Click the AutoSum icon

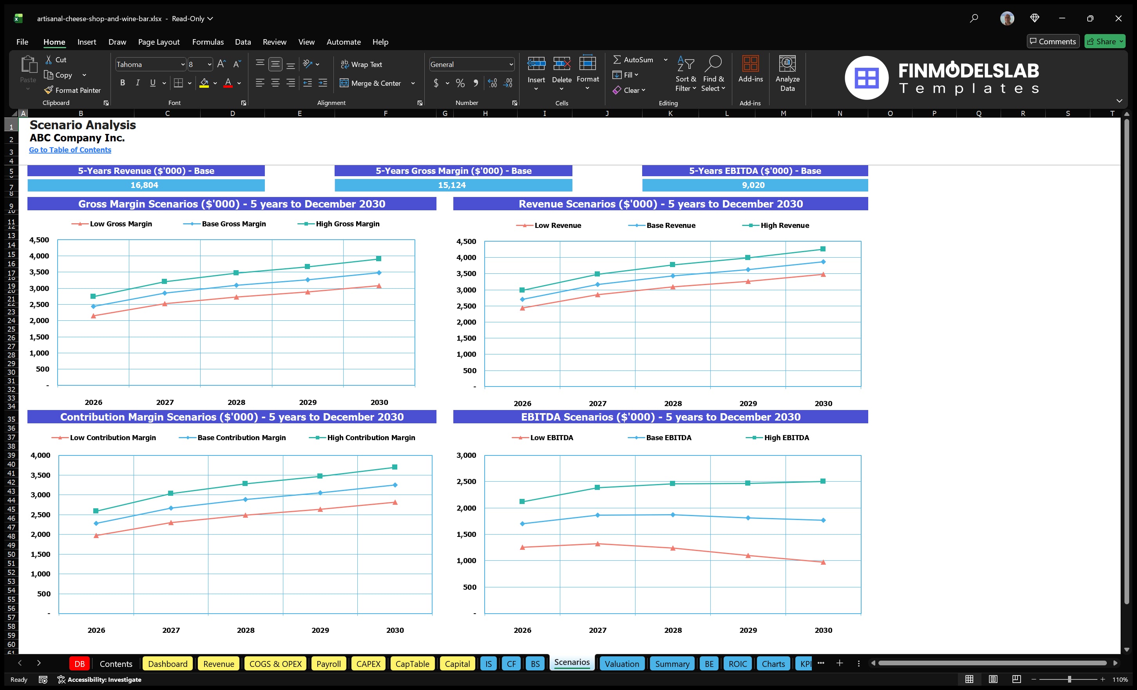point(618,59)
